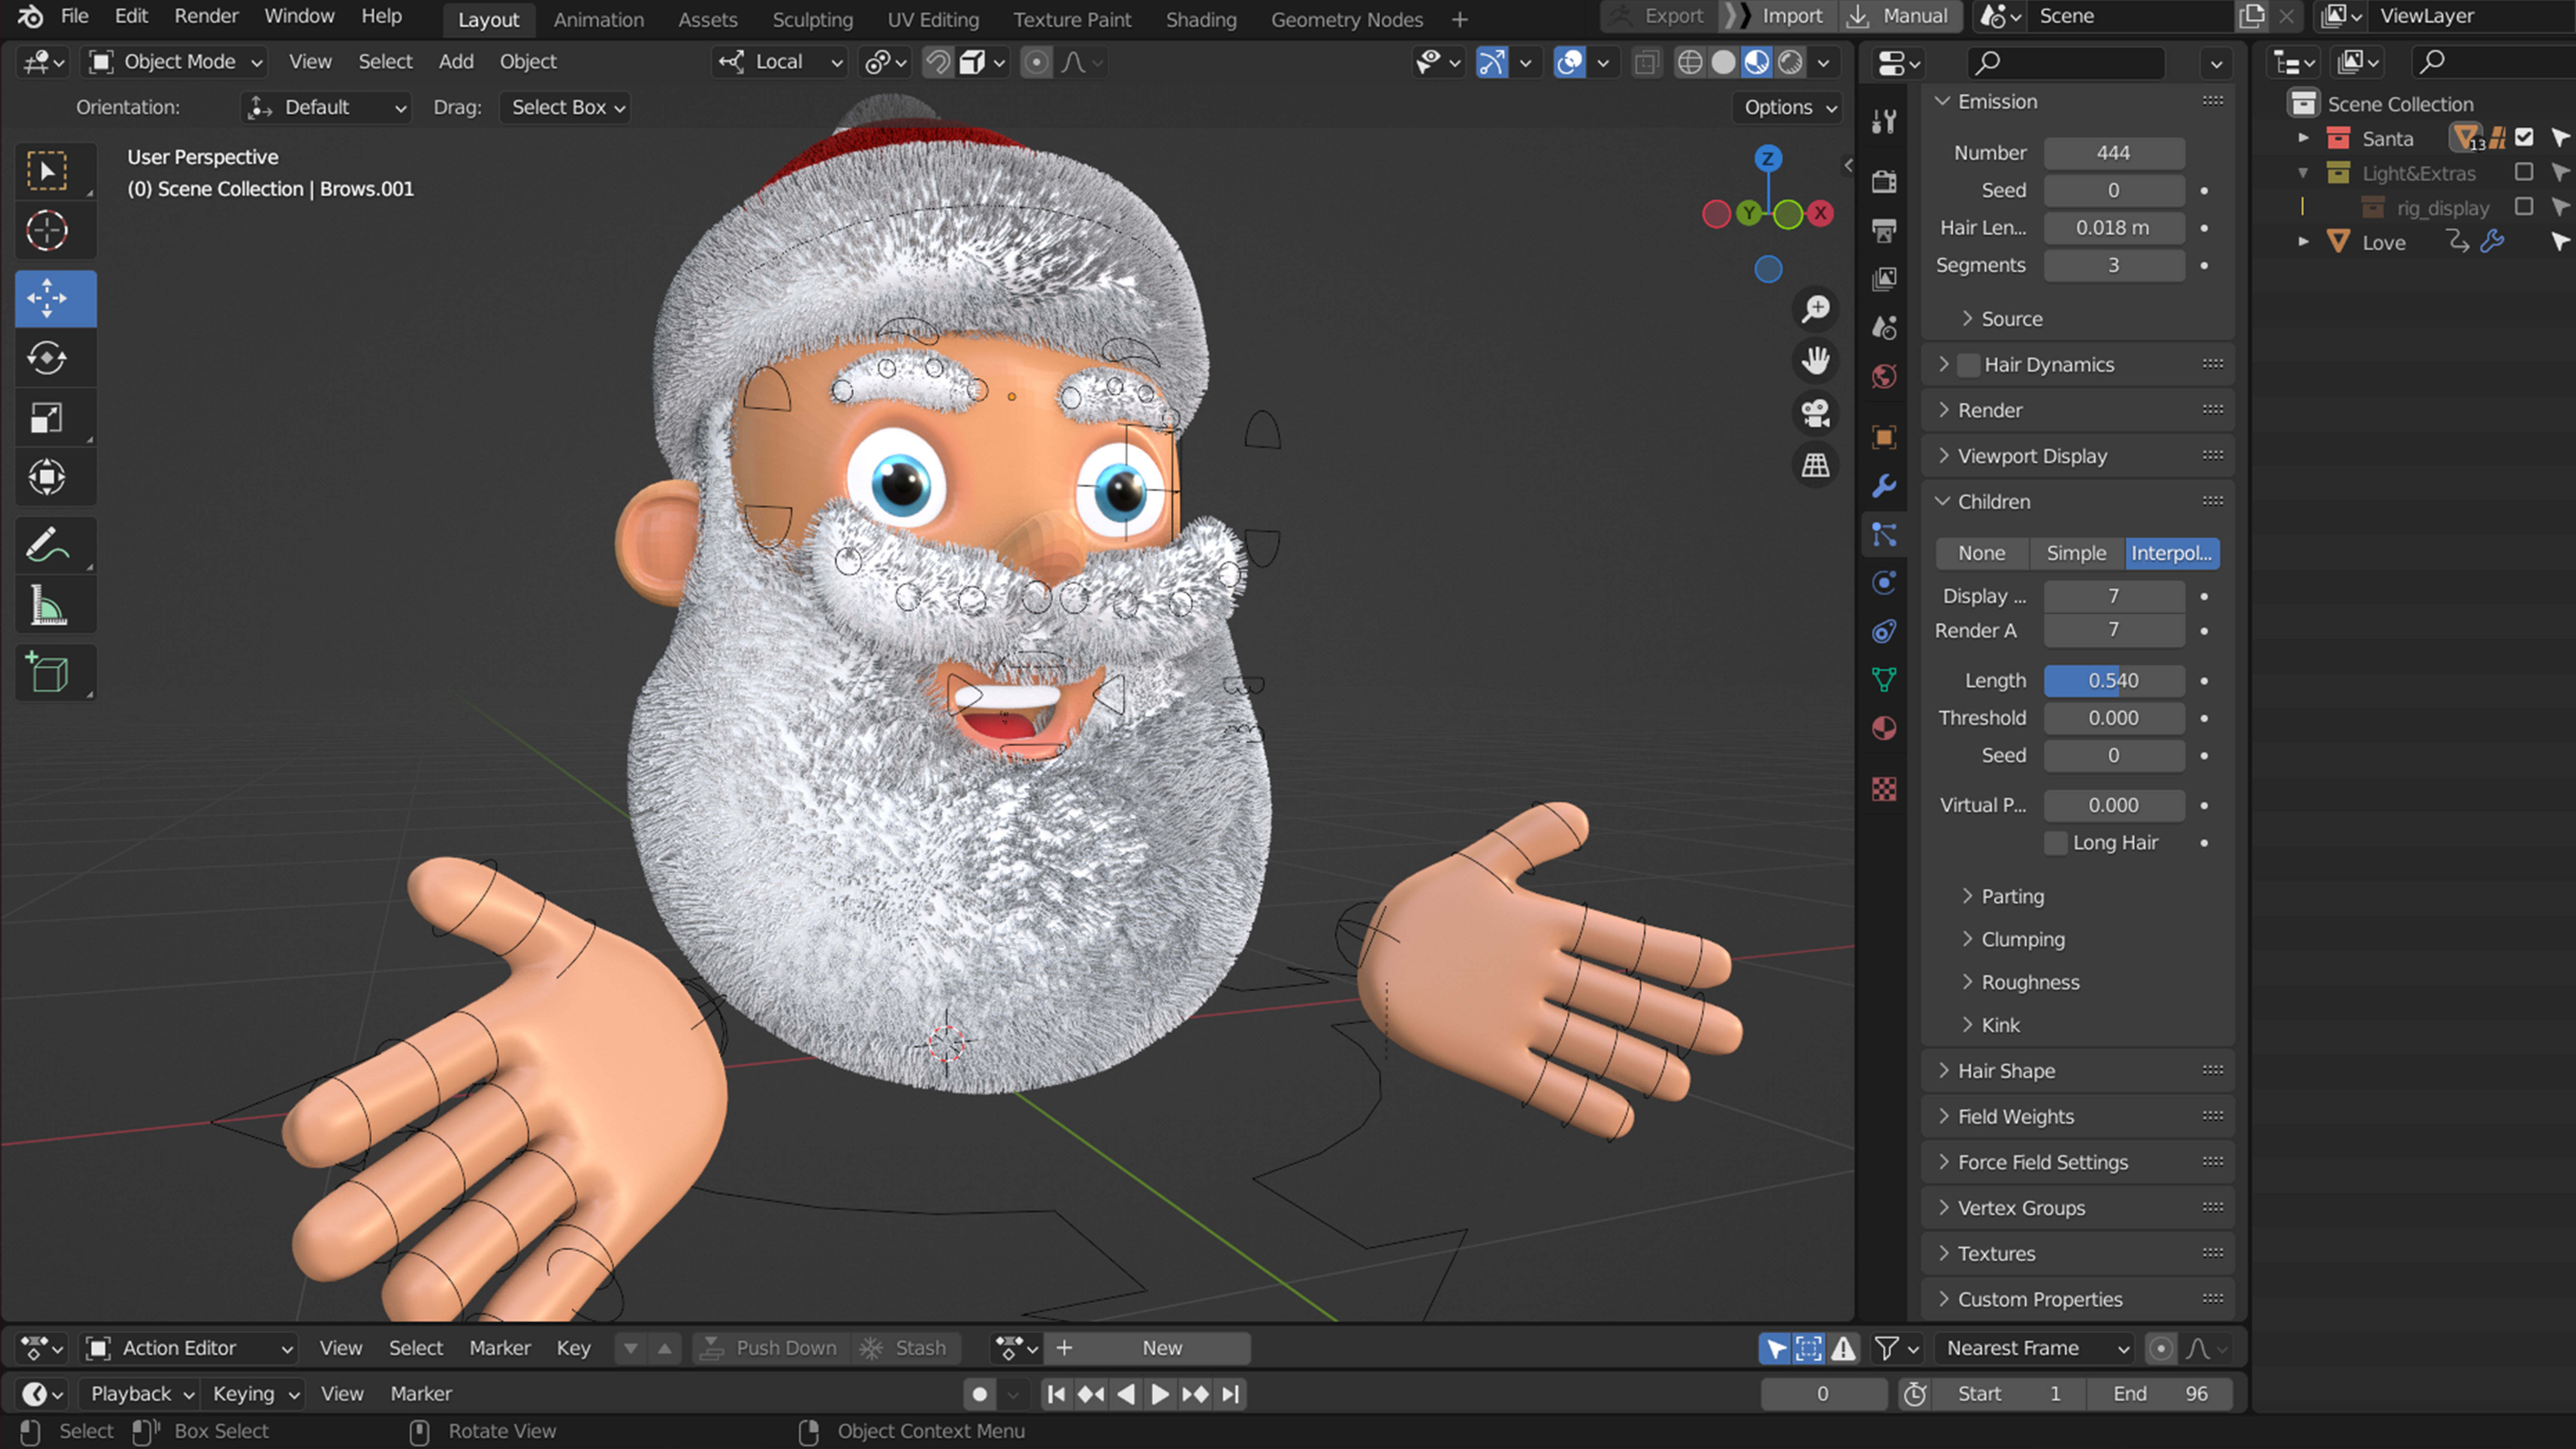Toggle Light&Extras collection checkbox
Image resolution: width=2576 pixels, height=1449 pixels.
[2524, 173]
